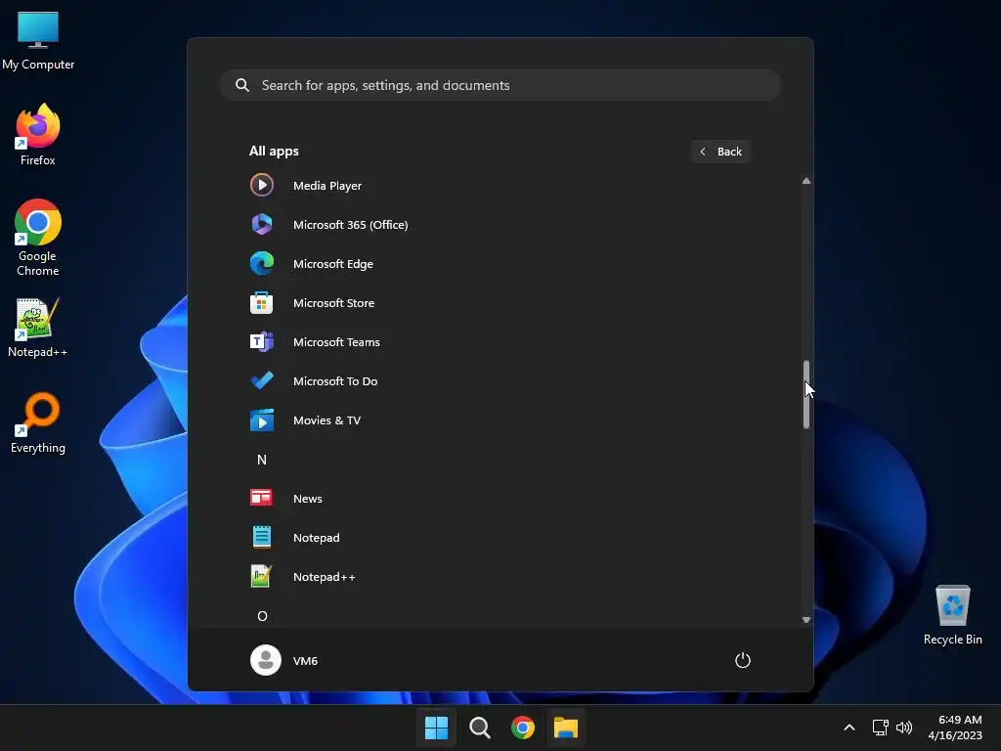Open News app icon
Viewport: 1001px width, 751px height.
[x=262, y=498]
